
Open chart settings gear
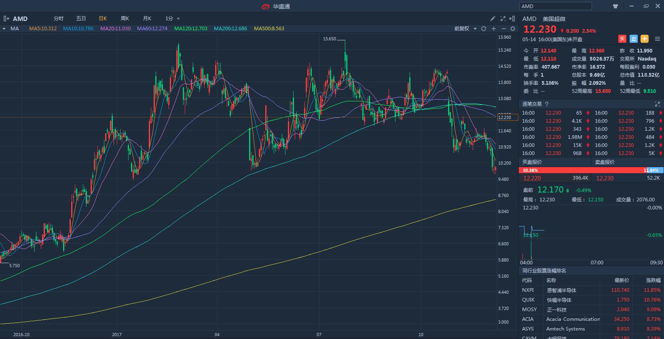tap(513, 29)
